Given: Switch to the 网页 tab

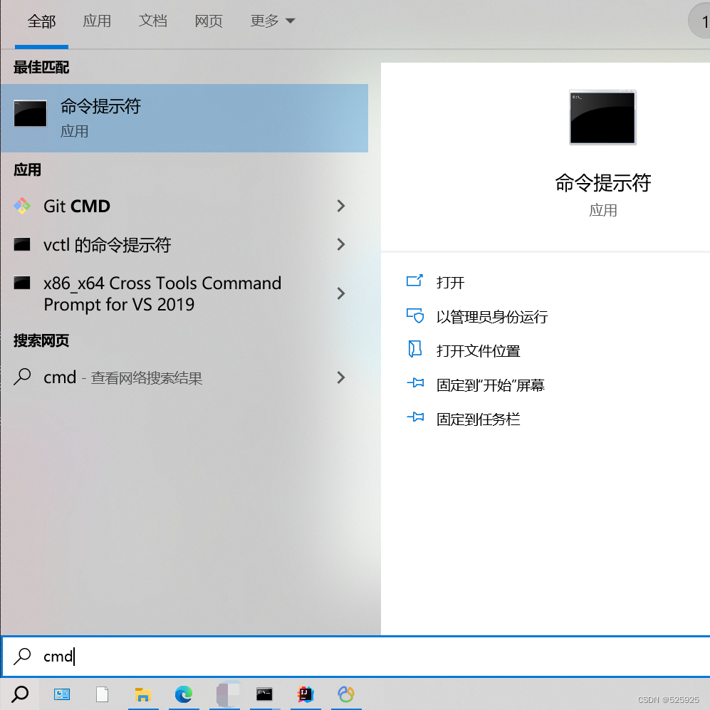Looking at the screenshot, I should (x=209, y=21).
